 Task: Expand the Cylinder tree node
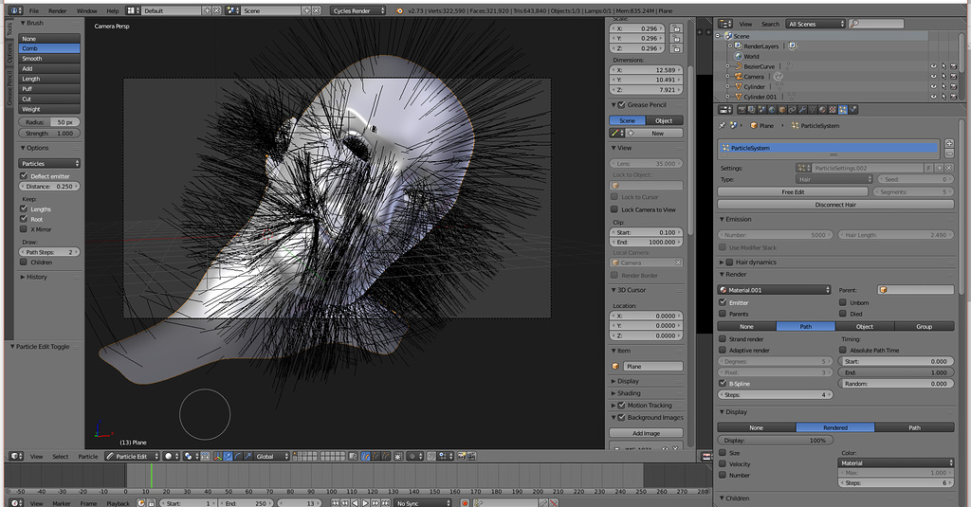pyautogui.click(x=727, y=86)
